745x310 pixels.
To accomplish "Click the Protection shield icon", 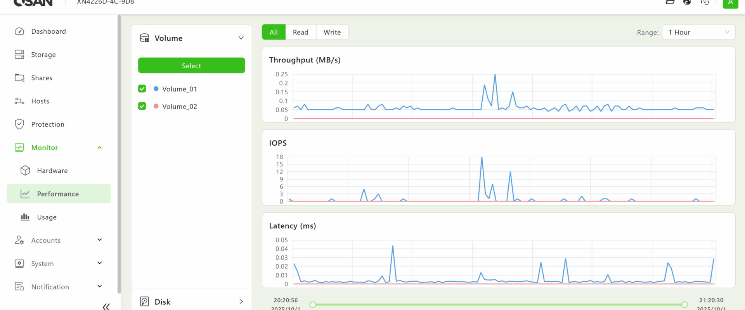I will coord(19,124).
